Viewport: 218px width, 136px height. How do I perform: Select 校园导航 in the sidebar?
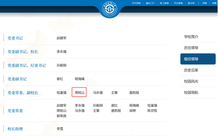click(191, 92)
